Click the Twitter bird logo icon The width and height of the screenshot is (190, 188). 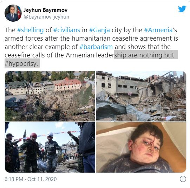point(182,9)
